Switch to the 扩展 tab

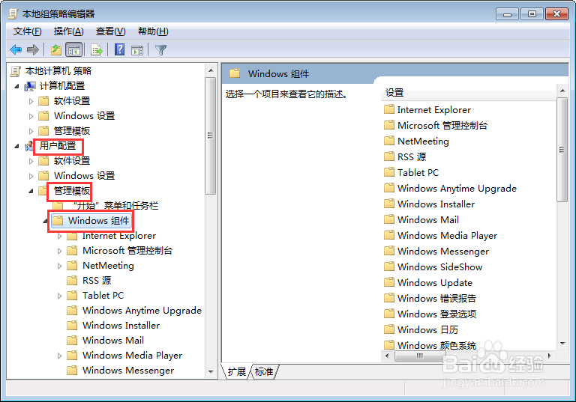pos(236,371)
